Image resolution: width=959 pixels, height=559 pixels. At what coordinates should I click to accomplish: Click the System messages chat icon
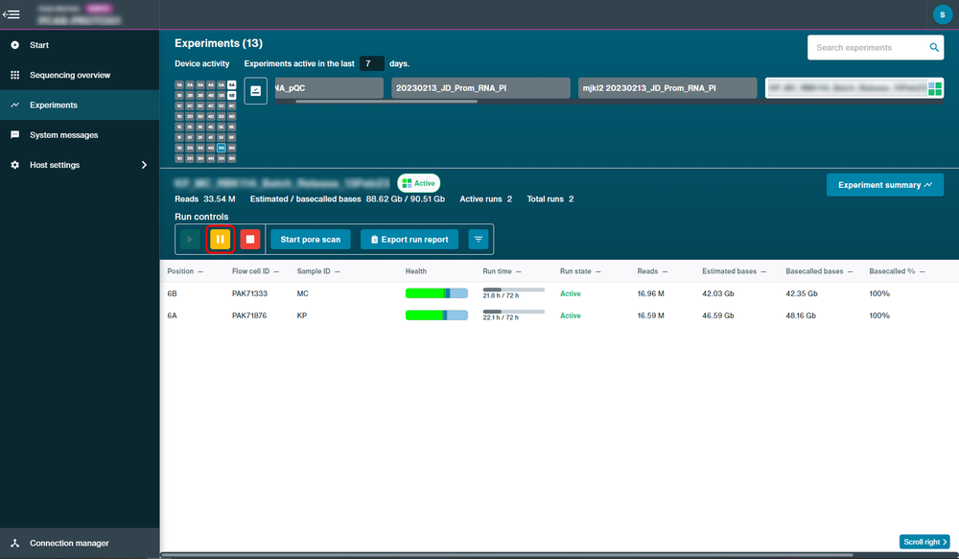(x=14, y=135)
